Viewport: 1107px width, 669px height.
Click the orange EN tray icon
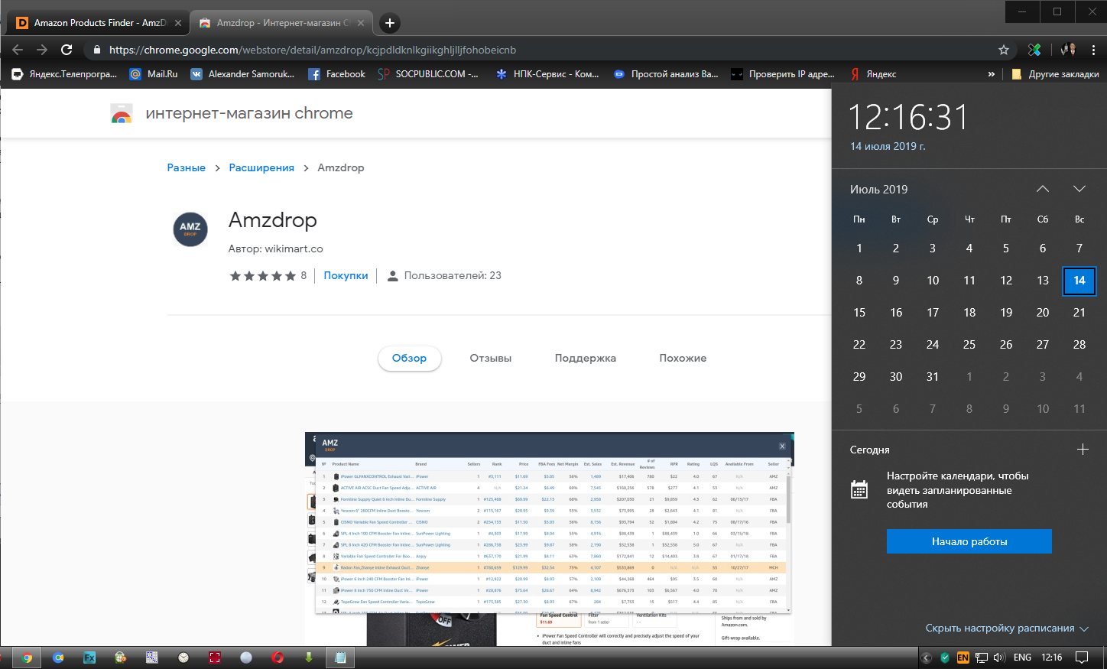[963, 658]
